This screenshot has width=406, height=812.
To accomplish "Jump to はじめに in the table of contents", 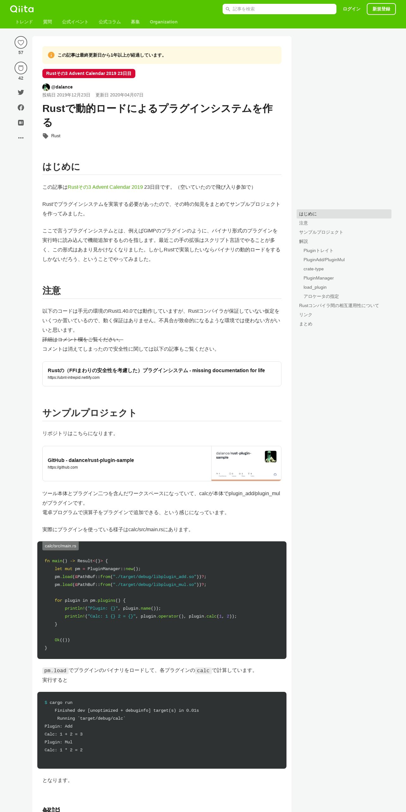I will pyautogui.click(x=344, y=214).
